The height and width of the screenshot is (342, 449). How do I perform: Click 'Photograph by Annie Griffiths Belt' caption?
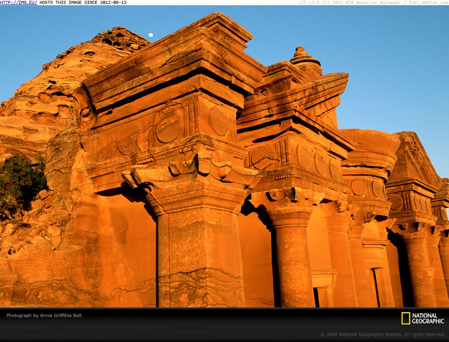44,315
